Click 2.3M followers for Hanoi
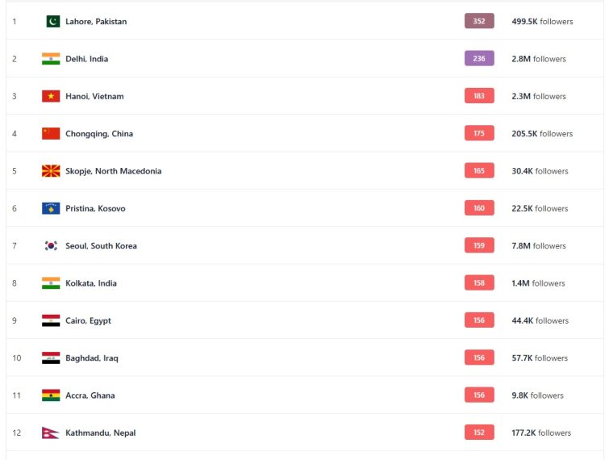Viewport: 613px width, 460px height. coord(539,96)
